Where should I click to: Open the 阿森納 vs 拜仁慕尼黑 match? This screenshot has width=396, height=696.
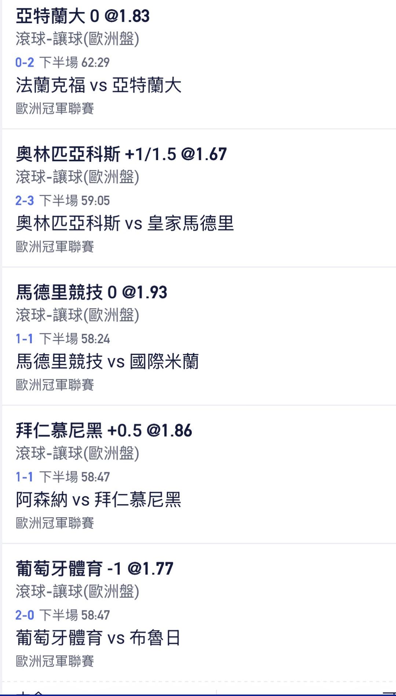point(99,500)
